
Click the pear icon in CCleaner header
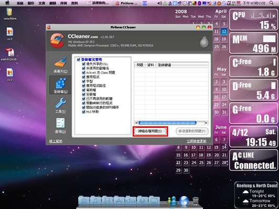(204, 41)
